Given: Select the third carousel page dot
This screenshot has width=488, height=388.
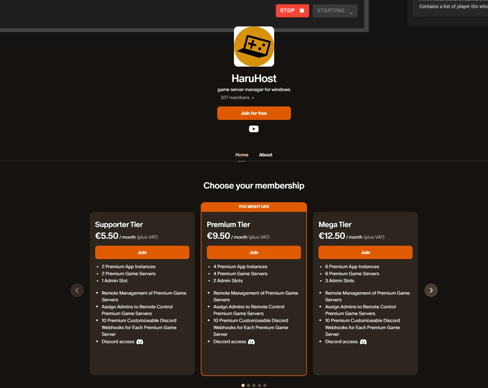Looking at the screenshot, I should tap(254, 385).
